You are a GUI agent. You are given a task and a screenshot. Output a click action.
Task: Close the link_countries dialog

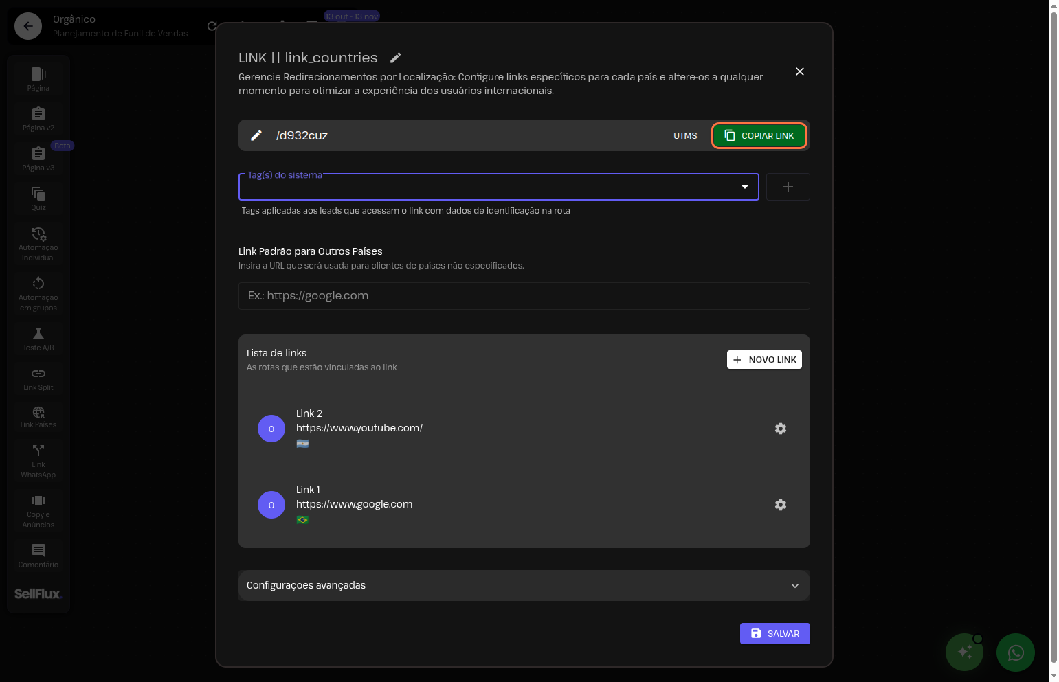[x=799, y=71]
